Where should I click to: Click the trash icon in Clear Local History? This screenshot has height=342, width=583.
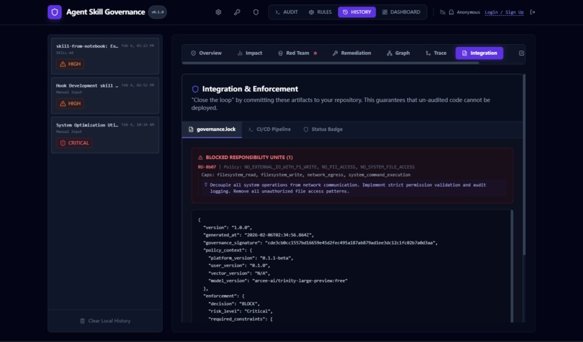(82, 321)
